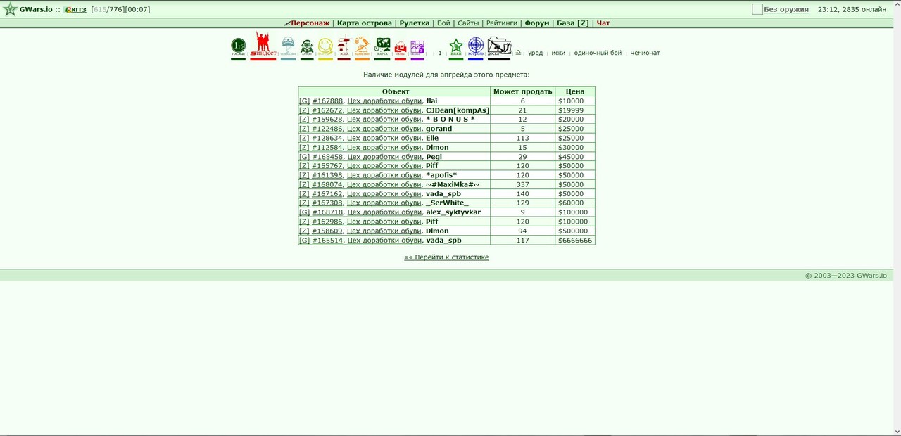Screen dimensions: 901x436
Task: Click owner name Elle
Action: click(432, 139)
